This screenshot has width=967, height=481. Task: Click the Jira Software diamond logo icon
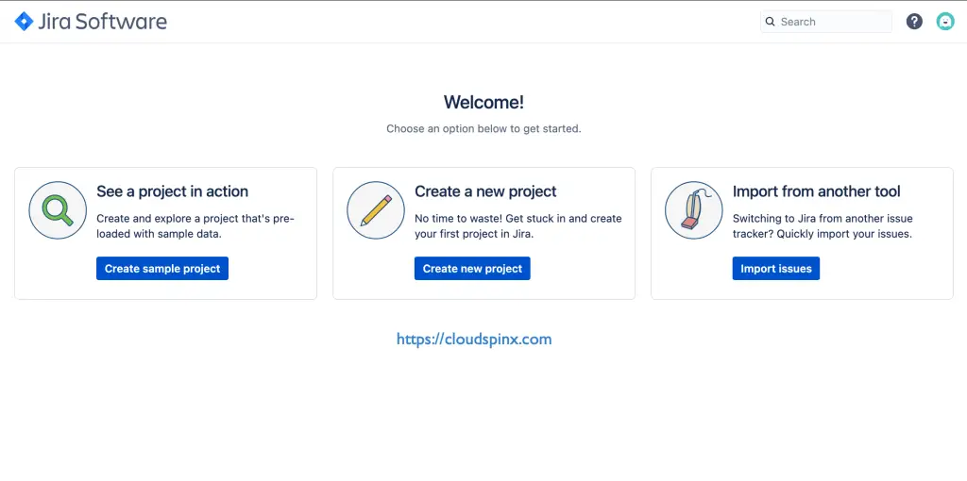pos(24,22)
